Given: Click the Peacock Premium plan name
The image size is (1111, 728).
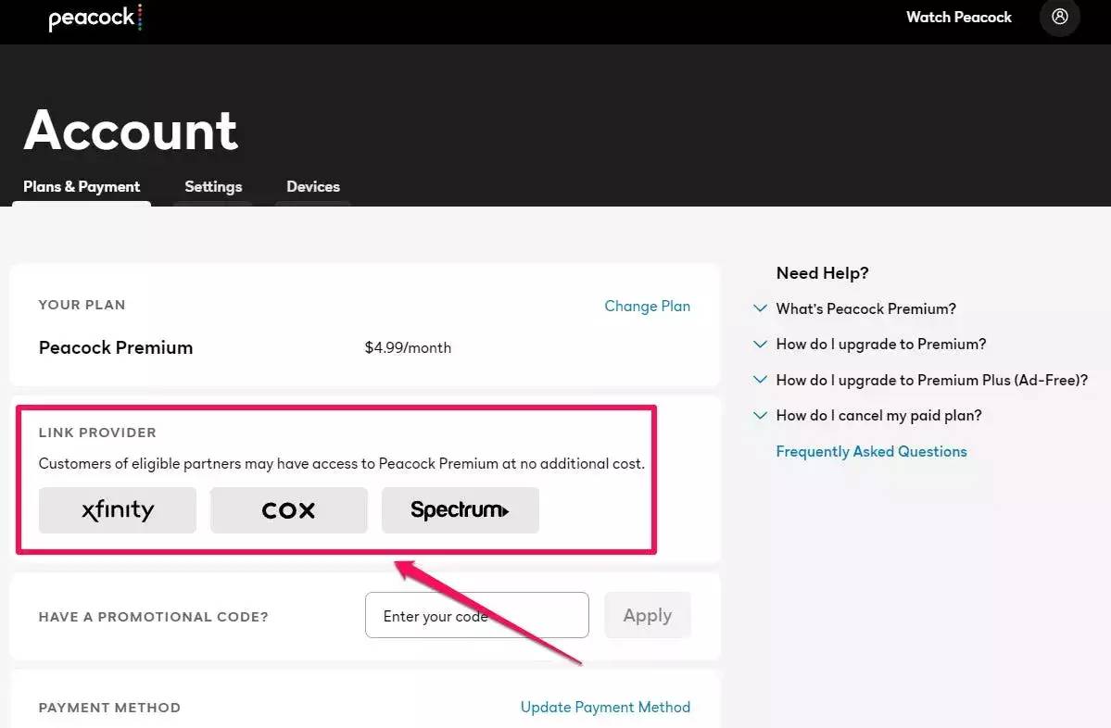Looking at the screenshot, I should [x=116, y=347].
